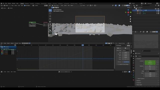The height and width of the screenshot is (90, 160).
Task: Activate the Select Box tool
Action: coord(50,10)
